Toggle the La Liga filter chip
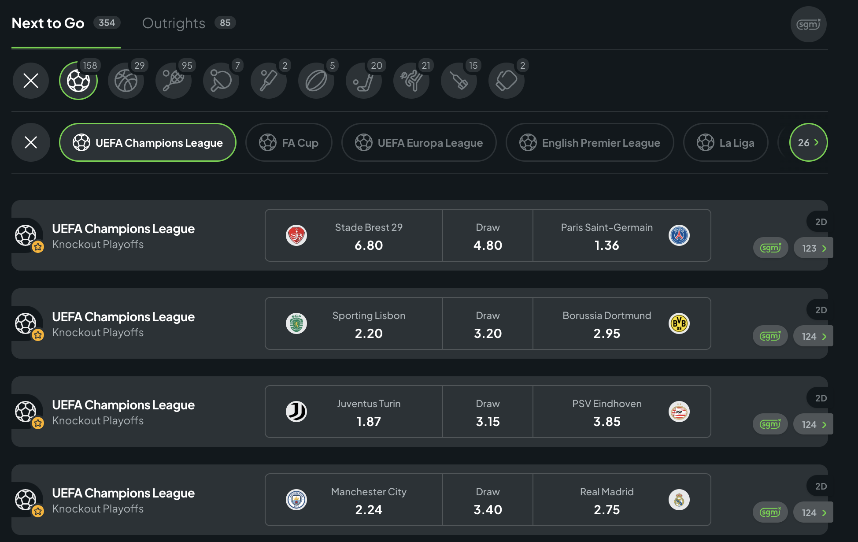The height and width of the screenshot is (542, 858). click(x=725, y=142)
